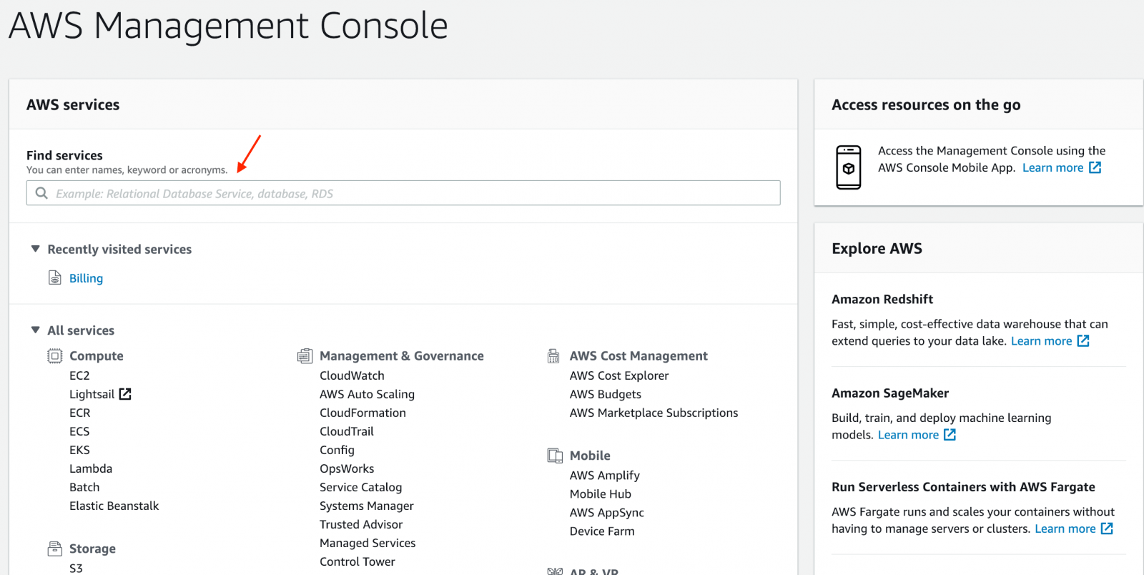The image size is (1144, 575).
Task: Open the AWS Cost Explorer service
Action: [x=619, y=375]
